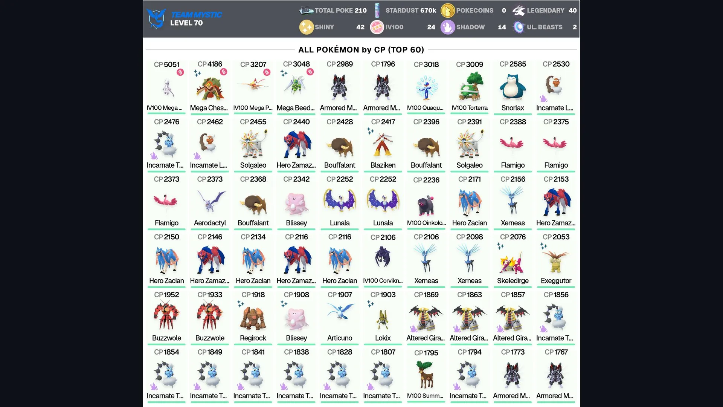Click the 'ALL POKÉMON by CP (TOP 60)' heading
This screenshot has height=407, width=723.
(x=361, y=50)
